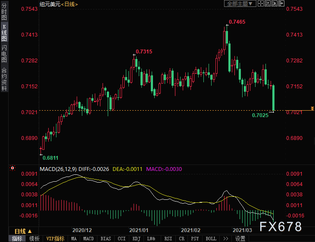Choose the RSI indicator
Viewport: 315px width, 242px height.
pos(168,239)
